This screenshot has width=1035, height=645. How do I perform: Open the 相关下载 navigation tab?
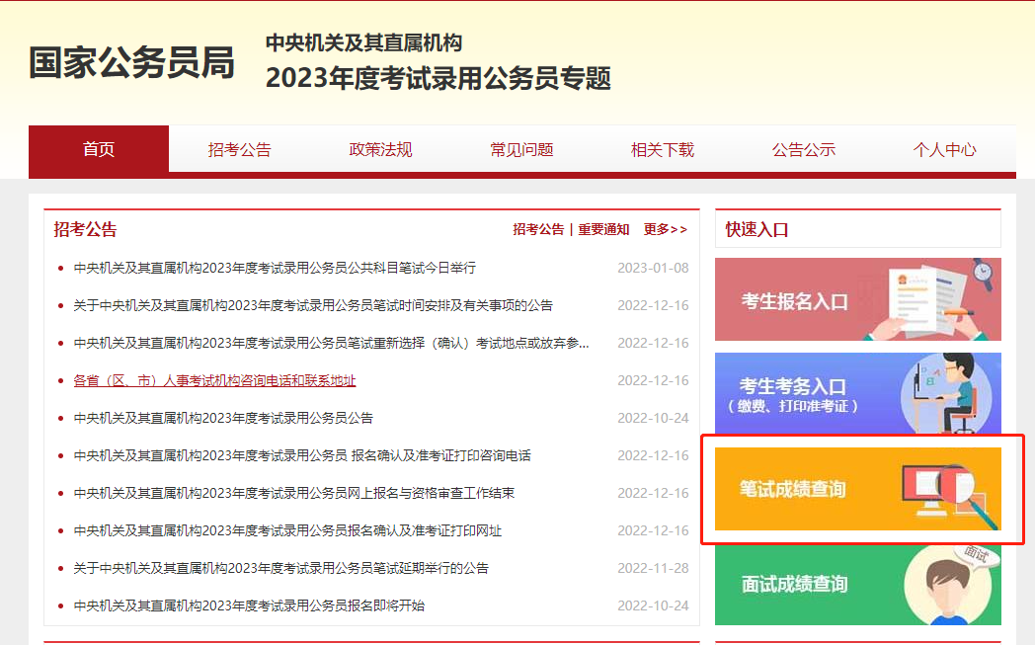pyautogui.click(x=663, y=150)
